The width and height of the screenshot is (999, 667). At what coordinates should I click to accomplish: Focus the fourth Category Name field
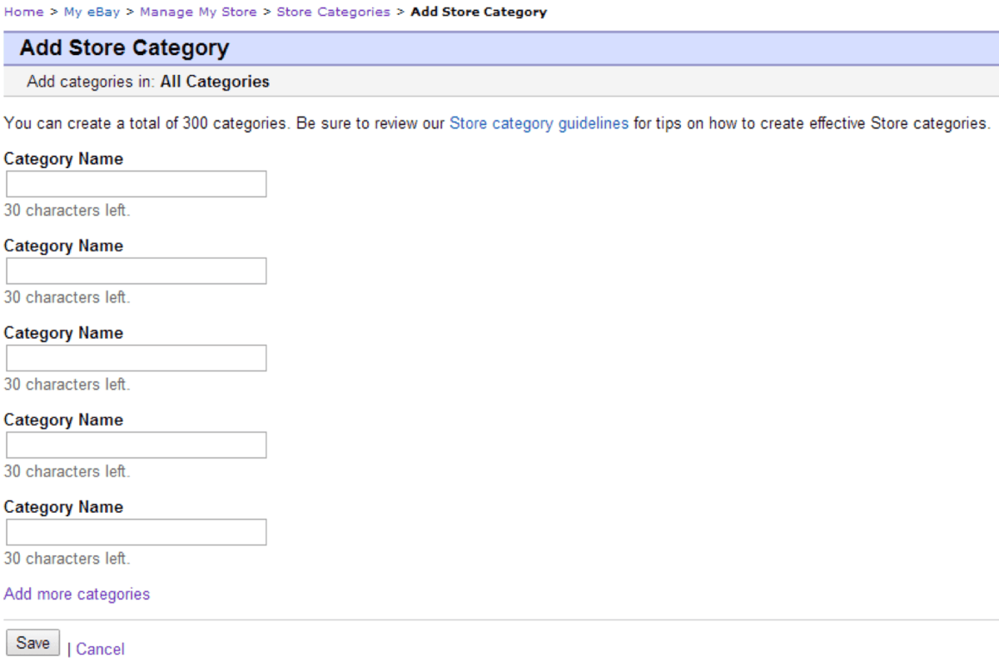[137, 445]
